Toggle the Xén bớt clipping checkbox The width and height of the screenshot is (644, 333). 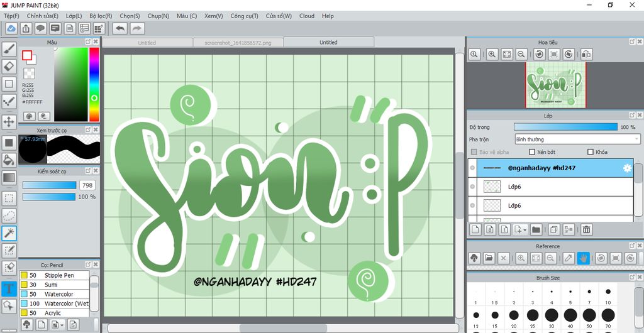point(532,152)
